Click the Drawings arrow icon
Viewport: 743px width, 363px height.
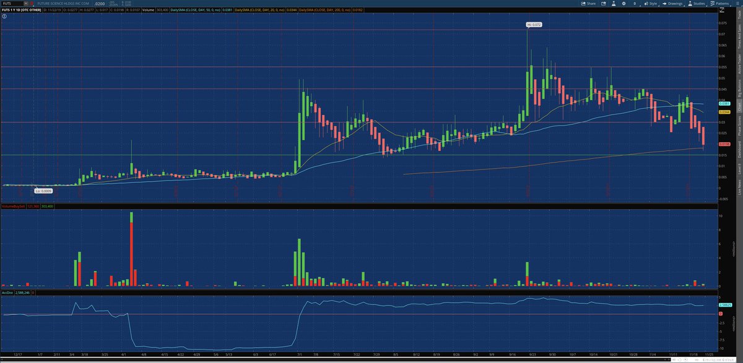pyautogui.click(x=665, y=3)
